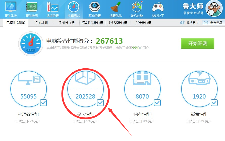
Task: Switch to 手机排行榜 tab
Action: (x=67, y=23)
